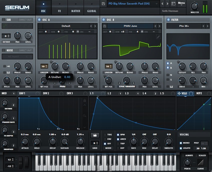Select next filter type arrow
The height and width of the screenshot is (172, 212).
click(207, 26)
